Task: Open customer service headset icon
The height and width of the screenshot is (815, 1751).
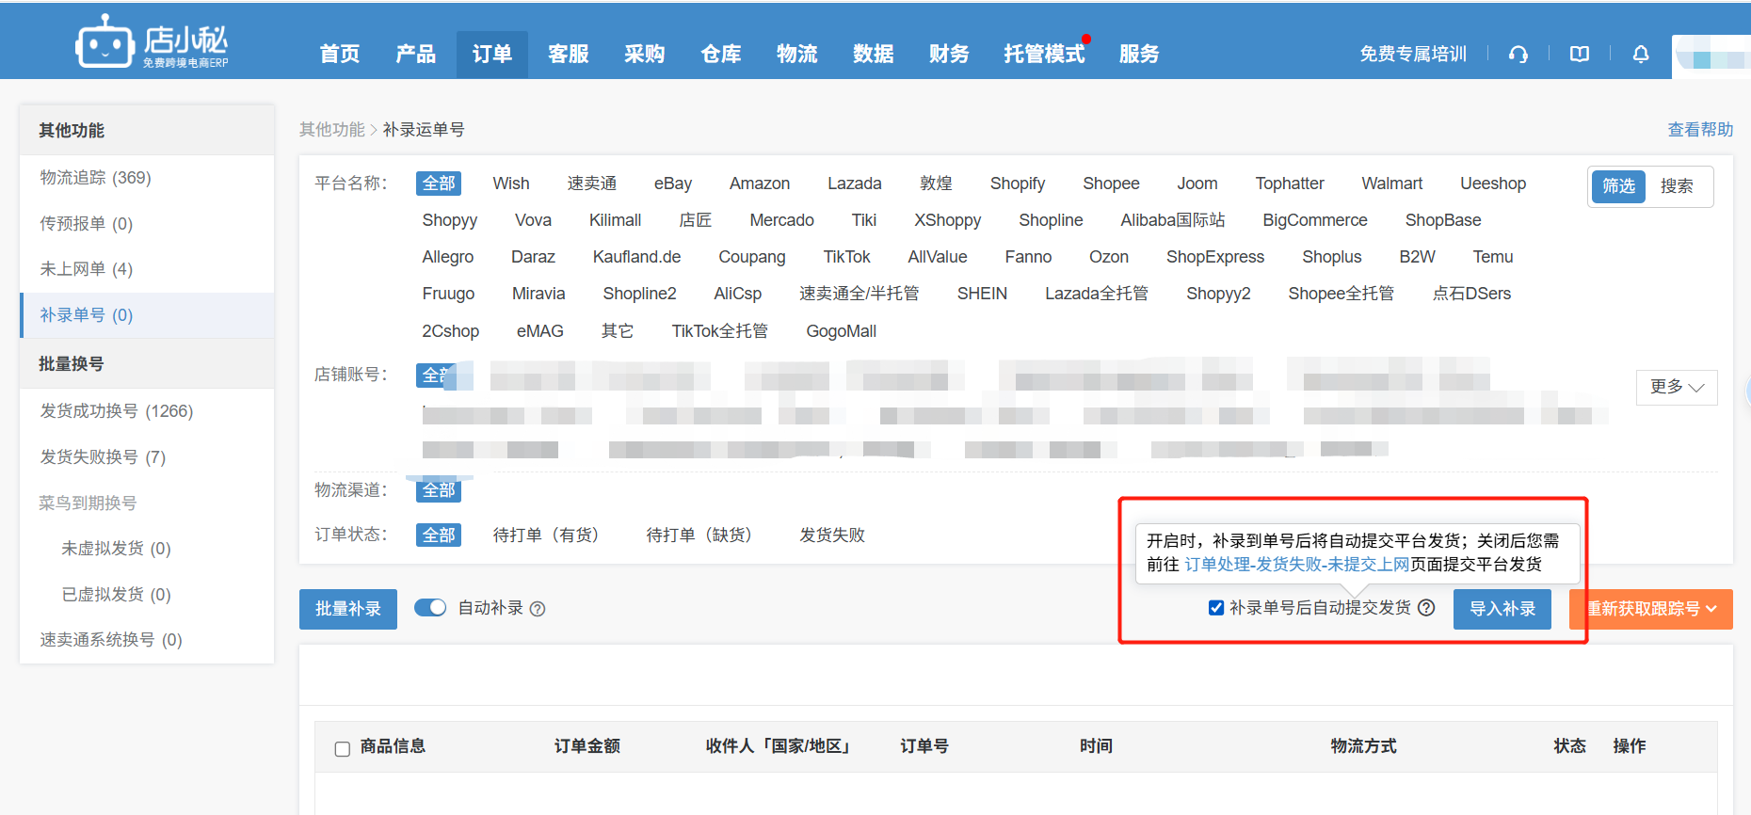Action: coord(1518,54)
